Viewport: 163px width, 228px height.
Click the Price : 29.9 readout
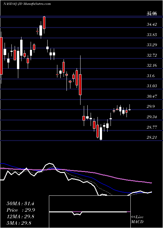pyautogui.click(x=21, y=210)
